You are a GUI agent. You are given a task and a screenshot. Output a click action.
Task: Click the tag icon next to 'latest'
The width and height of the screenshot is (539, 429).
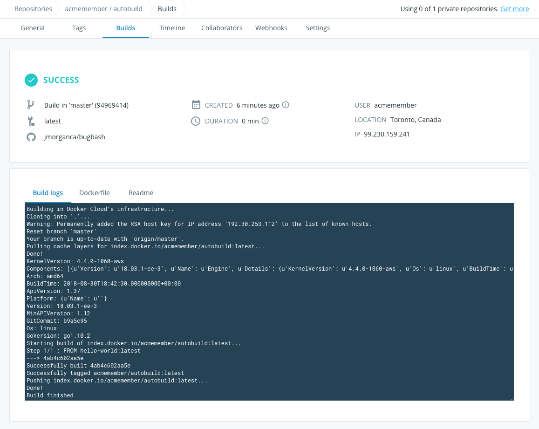point(31,121)
